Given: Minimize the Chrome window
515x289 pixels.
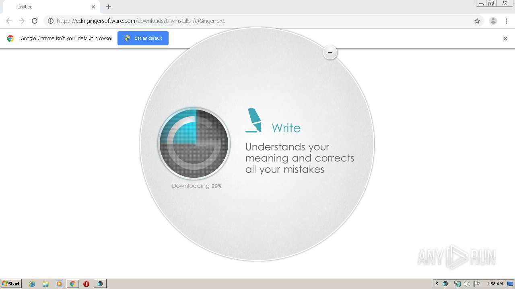Looking at the screenshot, I should click(x=481, y=4).
